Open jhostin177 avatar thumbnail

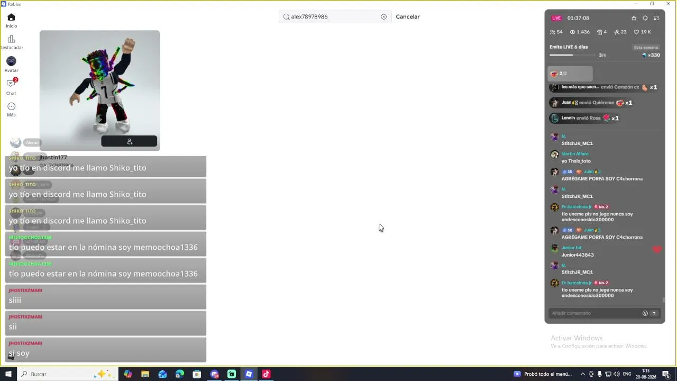click(x=99, y=90)
